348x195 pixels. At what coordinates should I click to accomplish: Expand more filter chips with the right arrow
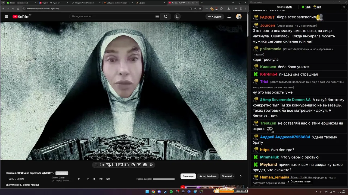240,176
